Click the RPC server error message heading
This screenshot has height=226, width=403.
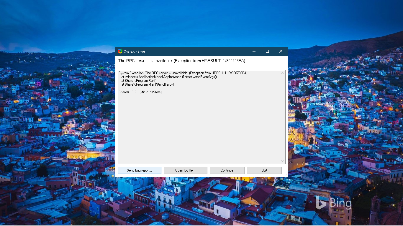coord(181,61)
